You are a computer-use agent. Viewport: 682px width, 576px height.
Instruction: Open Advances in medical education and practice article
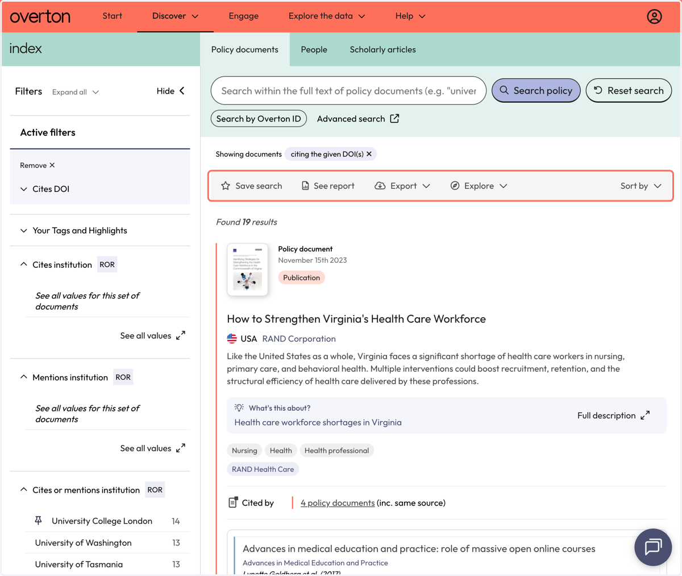point(419,549)
